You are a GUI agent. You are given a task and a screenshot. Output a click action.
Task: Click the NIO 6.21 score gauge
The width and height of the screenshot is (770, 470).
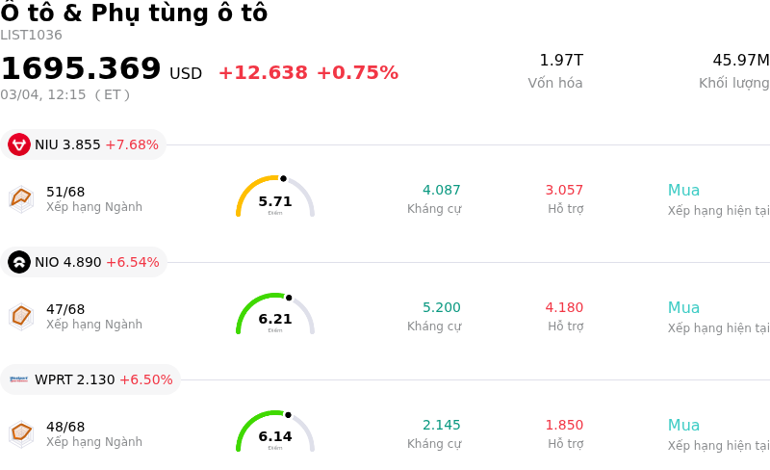coord(275,315)
